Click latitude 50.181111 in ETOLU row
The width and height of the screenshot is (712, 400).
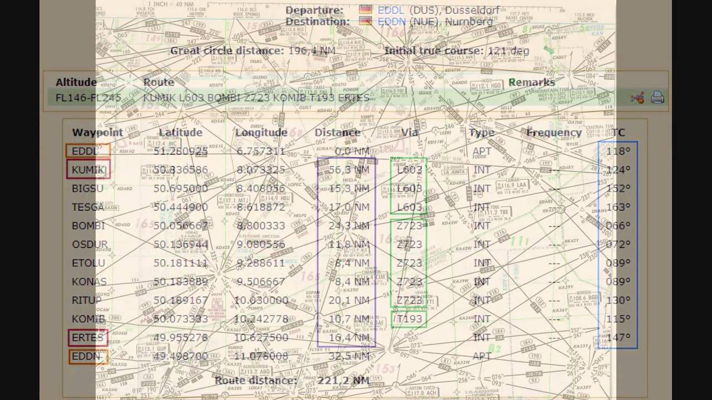point(181,263)
